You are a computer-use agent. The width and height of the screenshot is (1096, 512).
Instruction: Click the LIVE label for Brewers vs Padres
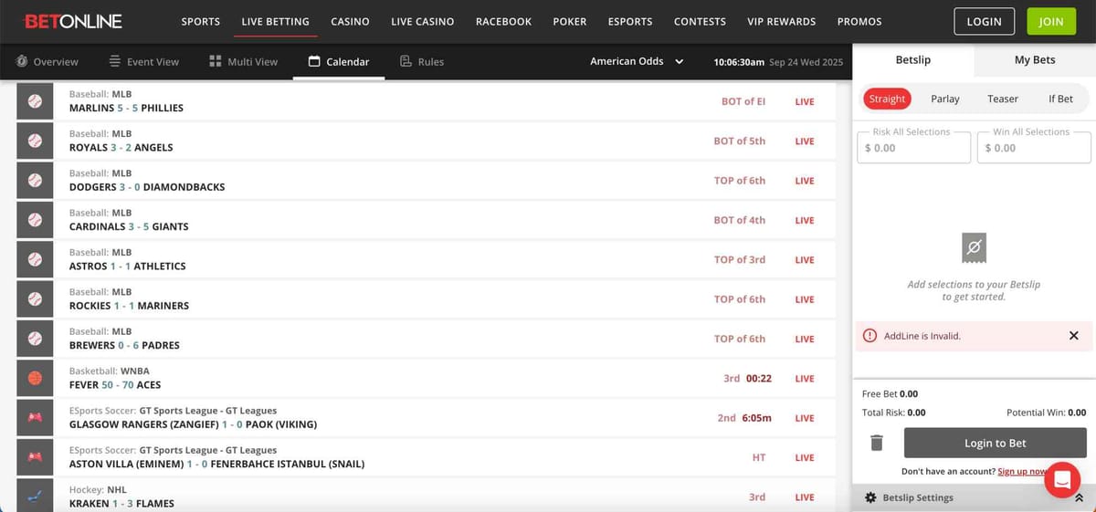pos(805,339)
